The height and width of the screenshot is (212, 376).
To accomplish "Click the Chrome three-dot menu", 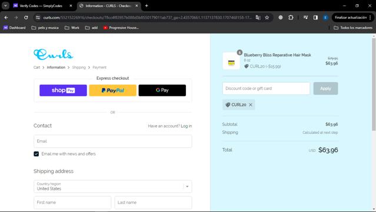I will (370, 18).
